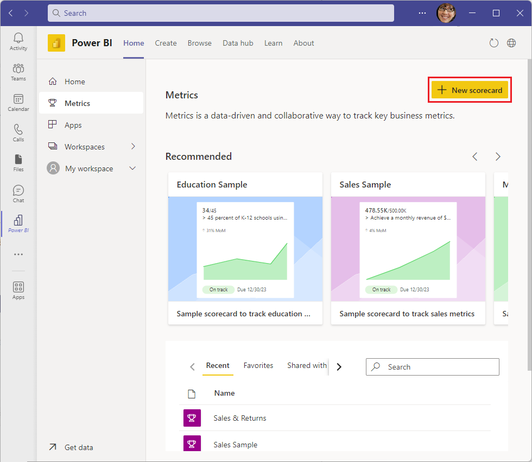
Task: Open Settings and more ellipsis in title bar
Action: click(x=422, y=13)
